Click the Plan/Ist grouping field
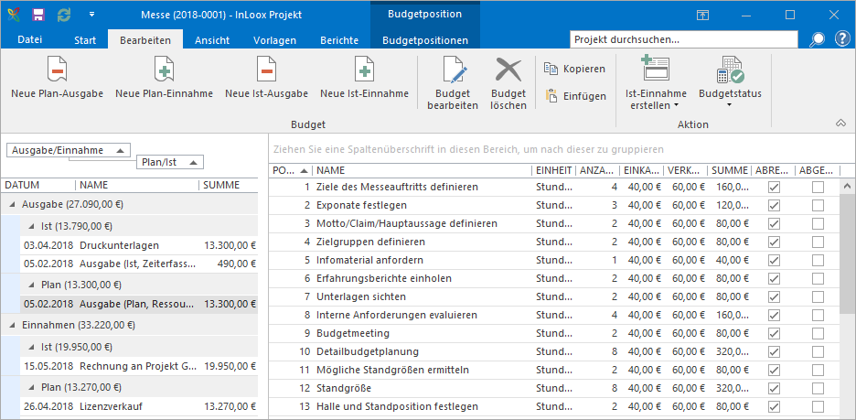Viewport: 856px width, 420px height. pos(169,162)
